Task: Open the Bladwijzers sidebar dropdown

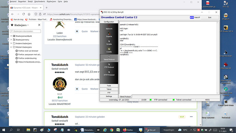Action: [22, 25]
